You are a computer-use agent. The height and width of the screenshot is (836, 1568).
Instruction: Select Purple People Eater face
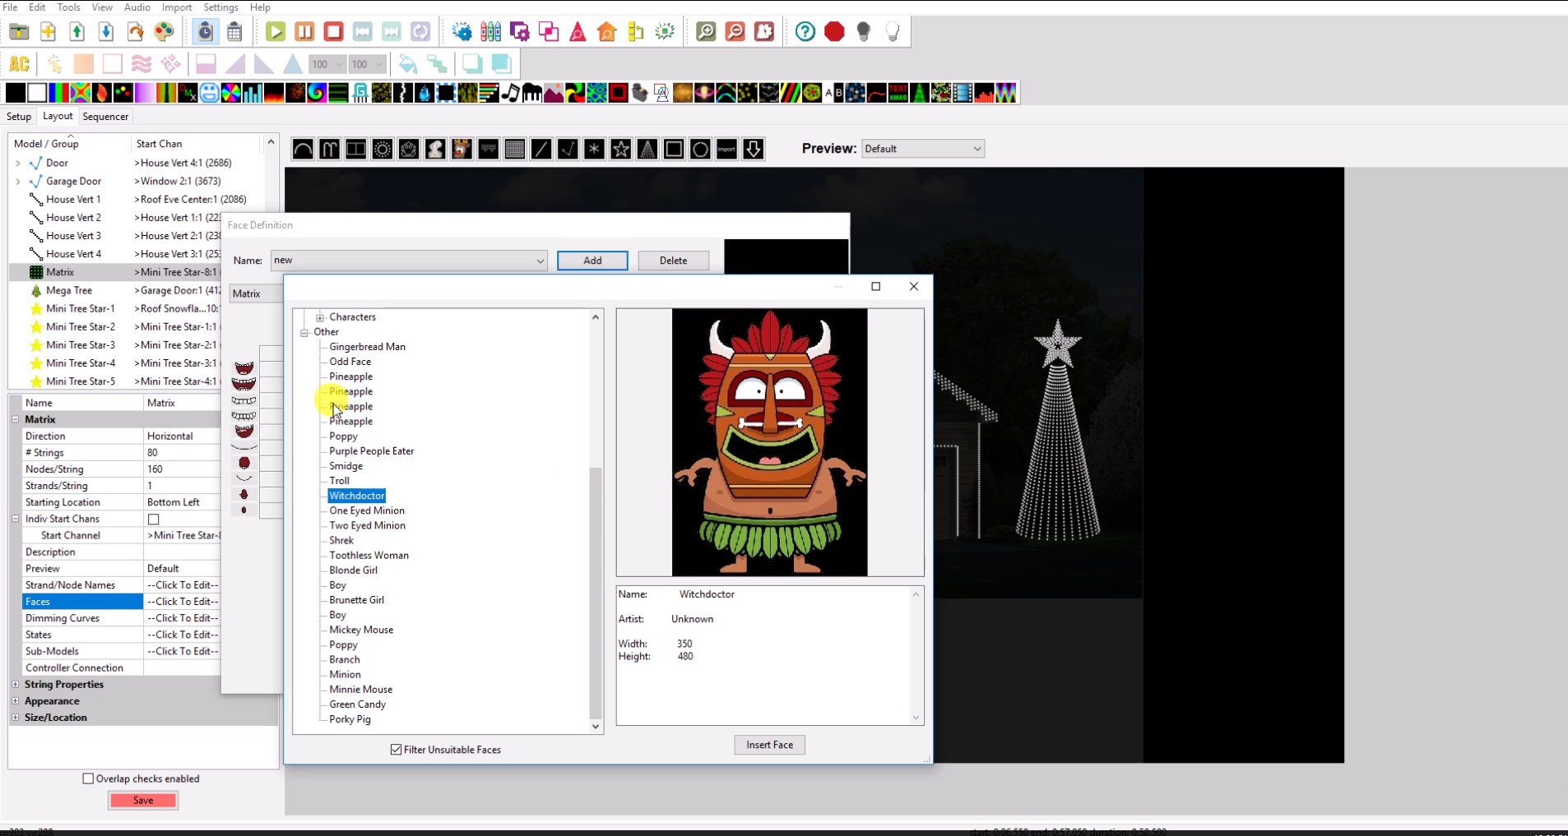pos(372,451)
